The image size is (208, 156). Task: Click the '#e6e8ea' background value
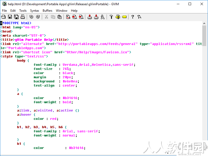(70, 81)
